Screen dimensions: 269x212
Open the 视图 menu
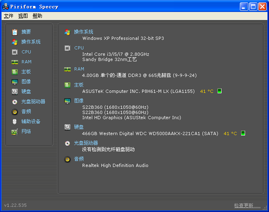click(23, 16)
